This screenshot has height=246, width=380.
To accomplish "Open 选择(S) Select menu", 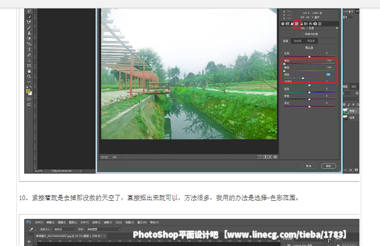I will tap(96, 222).
